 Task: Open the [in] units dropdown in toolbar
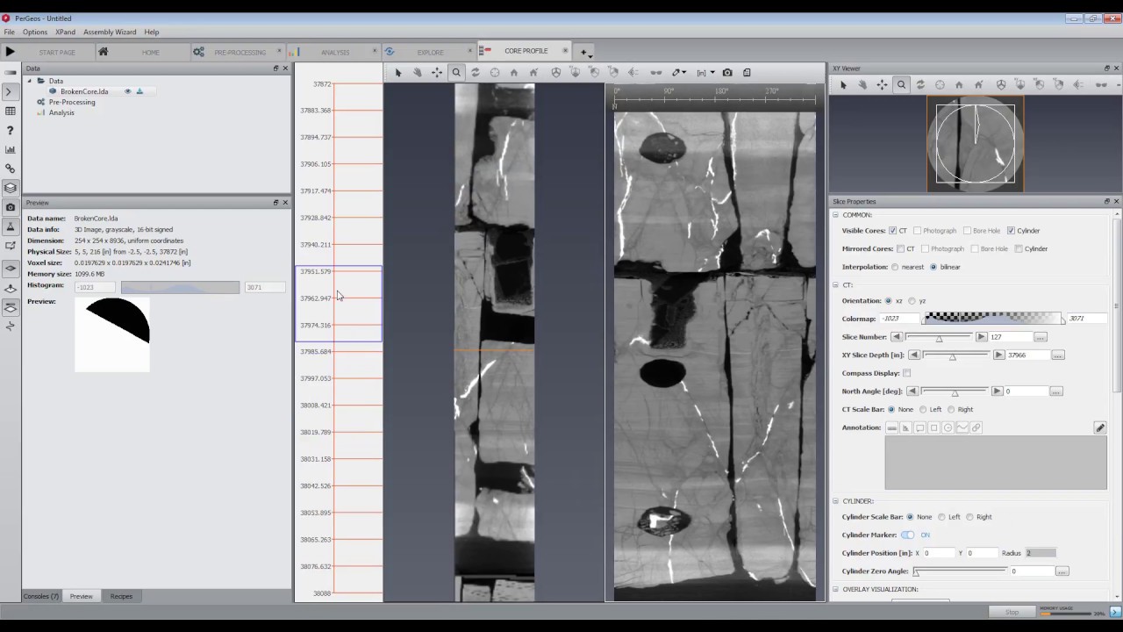[705, 73]
